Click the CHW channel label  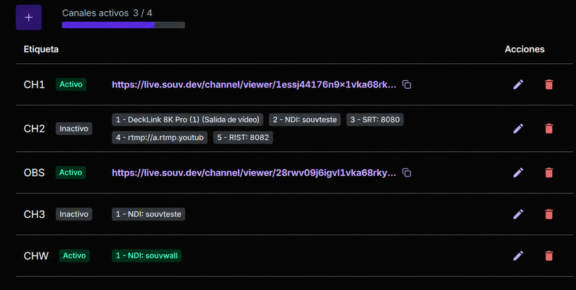tap(36, 256)
